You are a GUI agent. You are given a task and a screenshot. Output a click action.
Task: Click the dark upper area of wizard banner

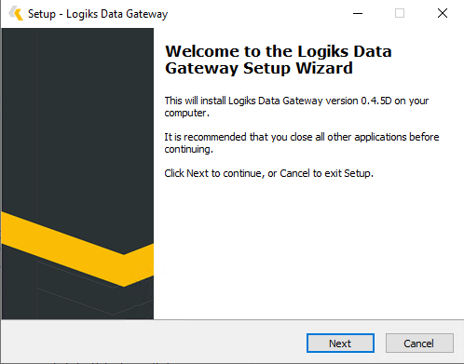(x=77, y=118)
